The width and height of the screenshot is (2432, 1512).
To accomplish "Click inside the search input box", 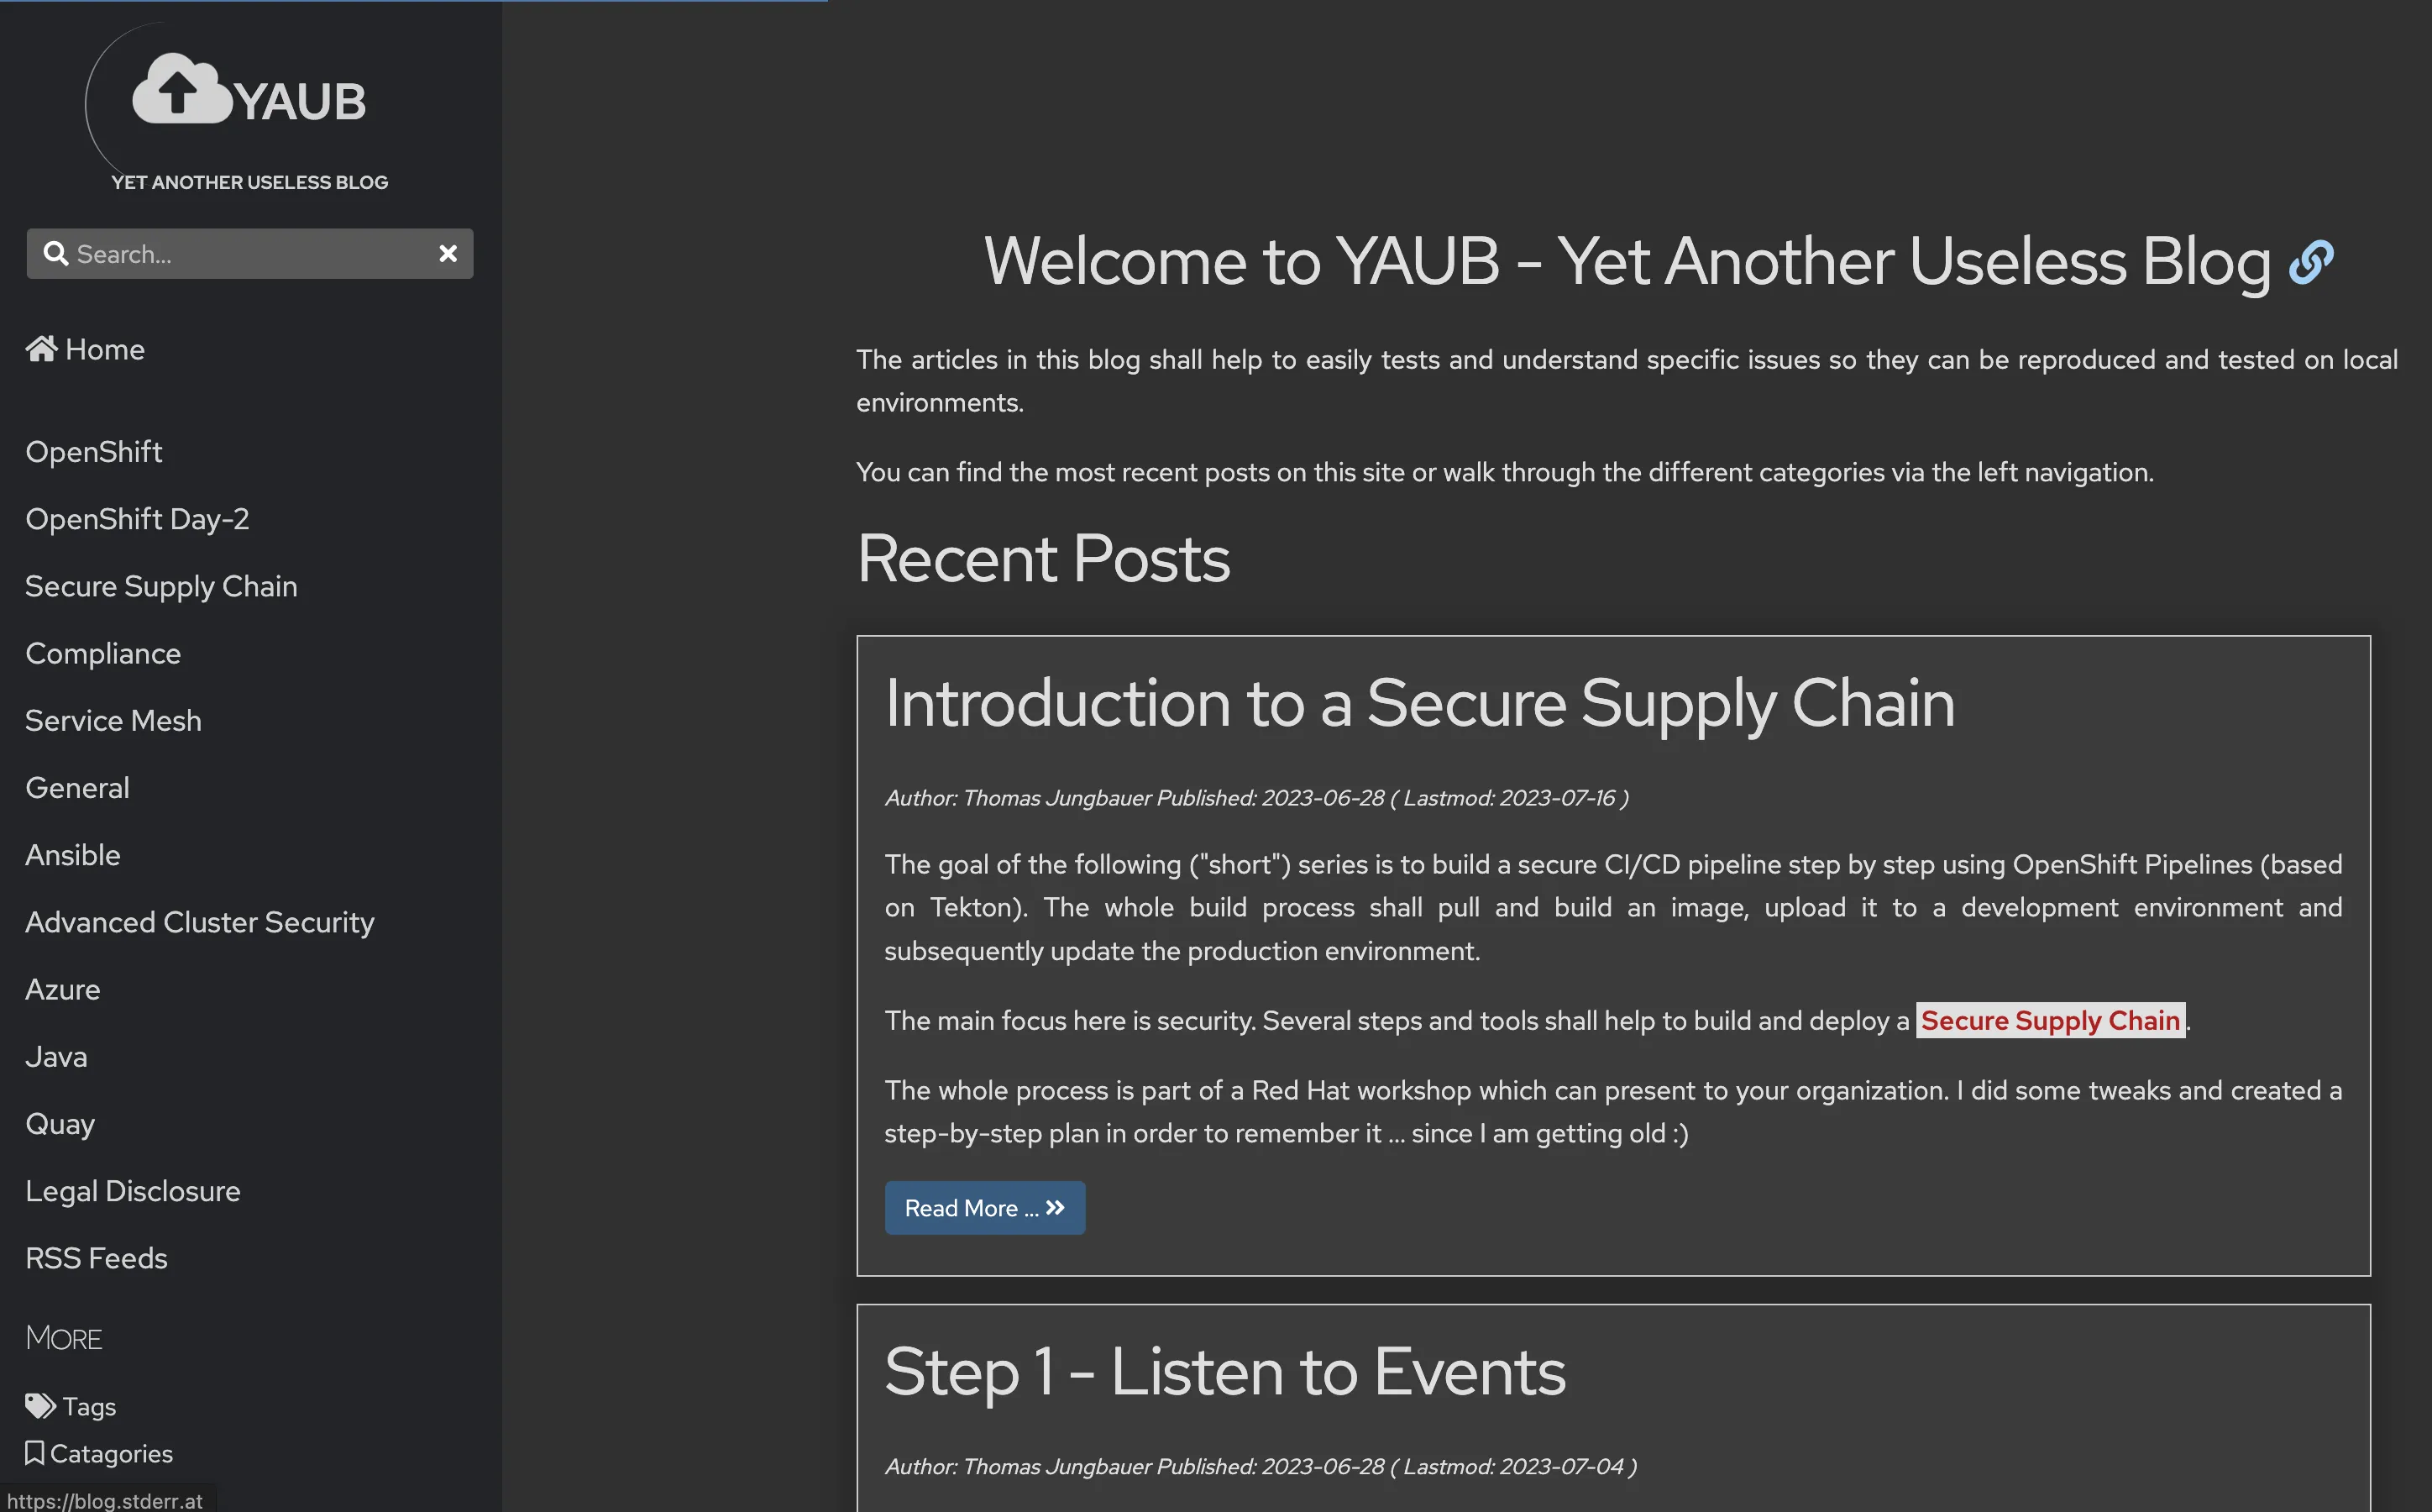I will 250,253.
